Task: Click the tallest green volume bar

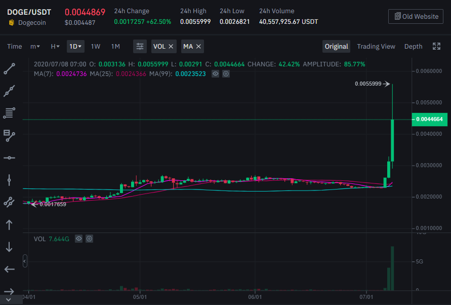Action: [x=392, y=269]
